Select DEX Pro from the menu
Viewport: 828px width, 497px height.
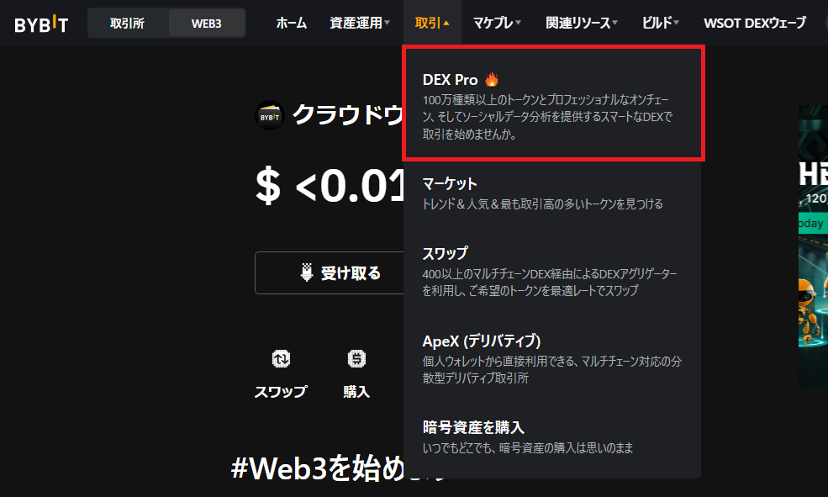coord(553,104)
